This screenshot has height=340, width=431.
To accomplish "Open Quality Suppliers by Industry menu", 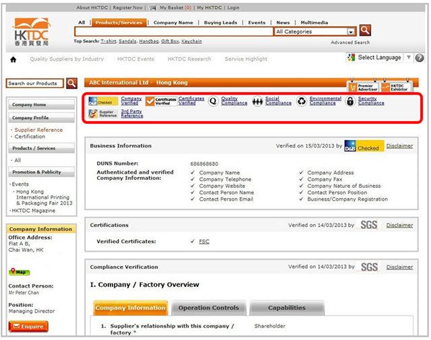I will 67,59.
